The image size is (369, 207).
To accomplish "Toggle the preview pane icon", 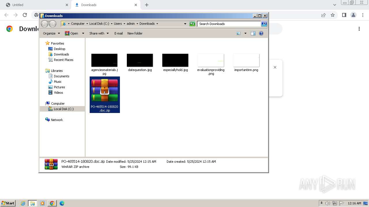I will (253, 33).
